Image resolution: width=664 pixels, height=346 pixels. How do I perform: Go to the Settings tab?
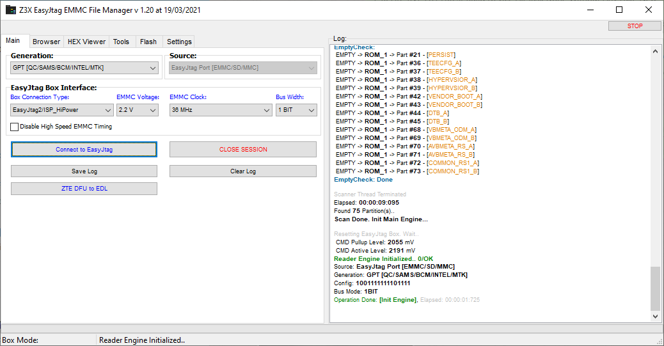pyautogui.click(x=179, y=42)
